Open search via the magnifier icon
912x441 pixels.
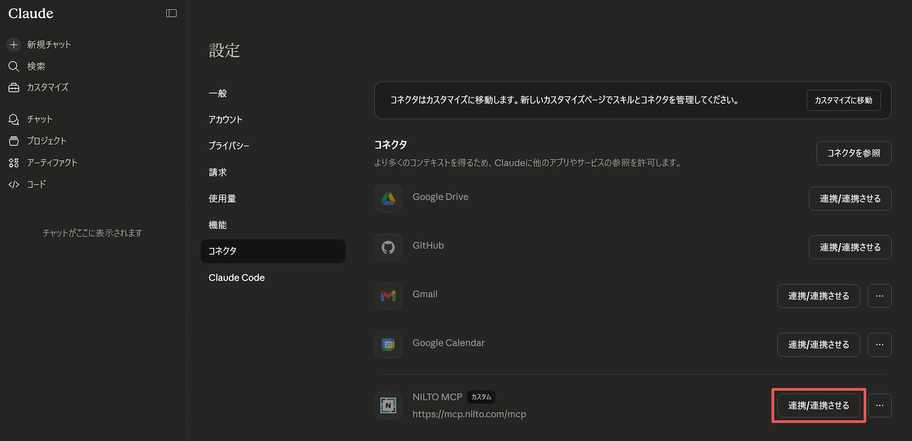click(x=14, y=66)
